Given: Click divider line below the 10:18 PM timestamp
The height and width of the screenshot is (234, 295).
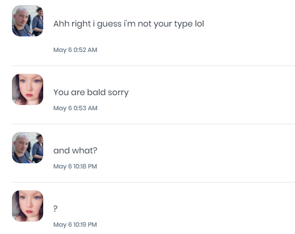Looking at the screenshot, I should coord(153,183).
